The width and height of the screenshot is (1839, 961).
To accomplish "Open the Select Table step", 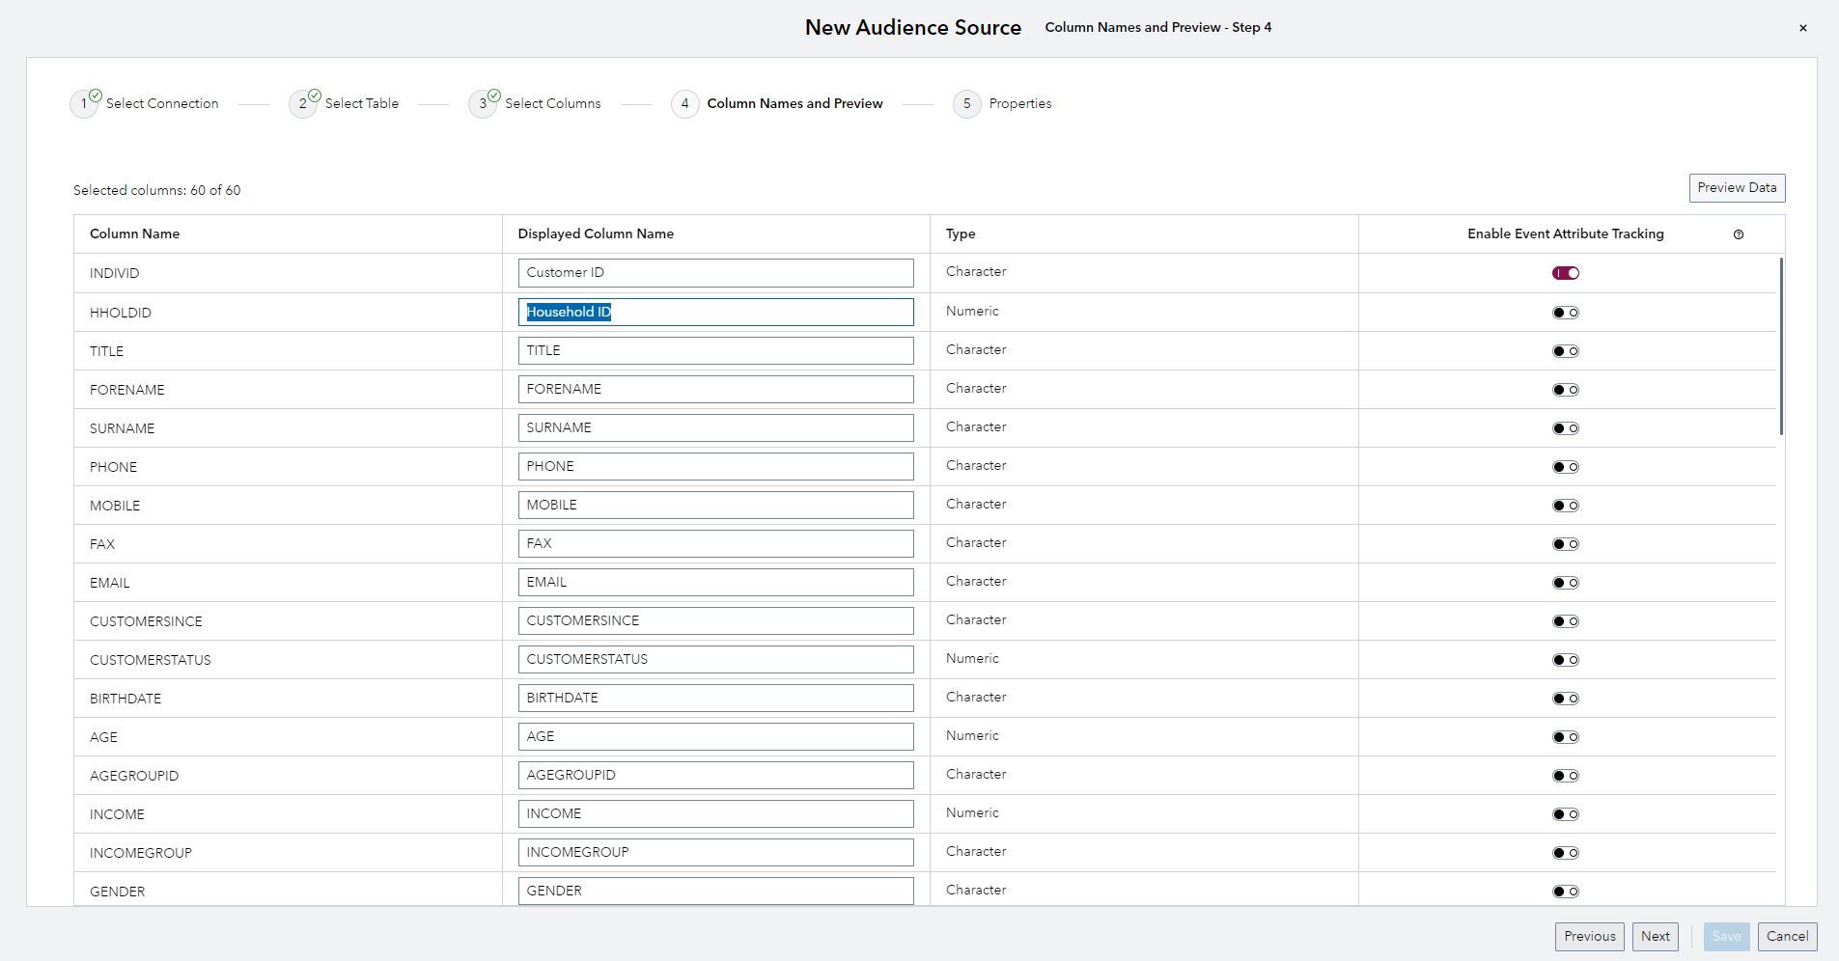I will (x=360, y=103).
